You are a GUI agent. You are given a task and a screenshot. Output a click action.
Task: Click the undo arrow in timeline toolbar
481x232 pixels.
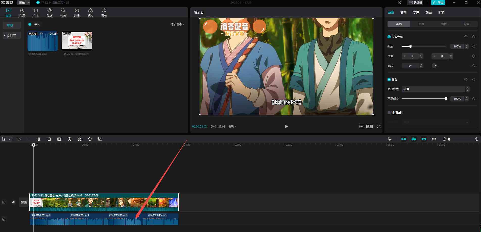click(19, 139)
